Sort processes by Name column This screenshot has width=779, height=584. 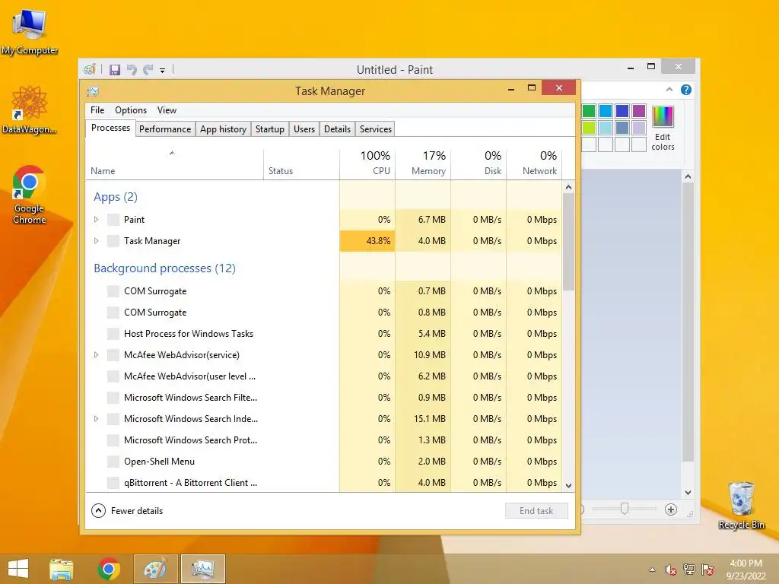pos(174,164)
